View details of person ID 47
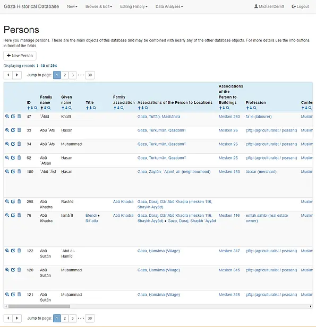Viewport: 316px width, 327px height. point(7,117)
